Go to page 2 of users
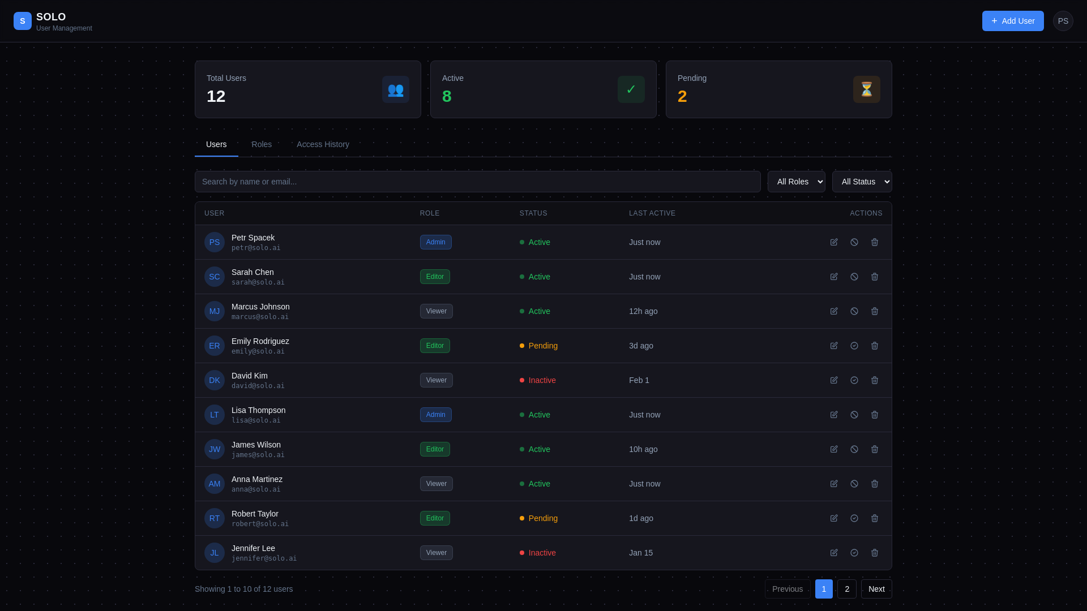Image resolution: width=1087 pixels, height=611 pixels. tap(847, 589)
